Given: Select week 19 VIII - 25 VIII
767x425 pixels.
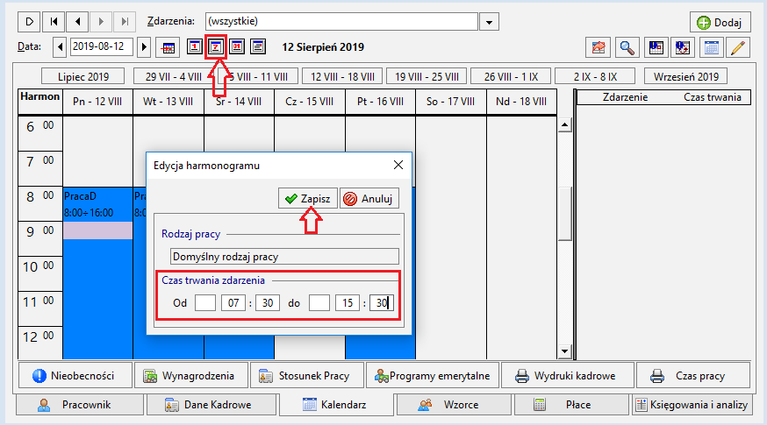Looking at the screenshot, I should point(427,77).
